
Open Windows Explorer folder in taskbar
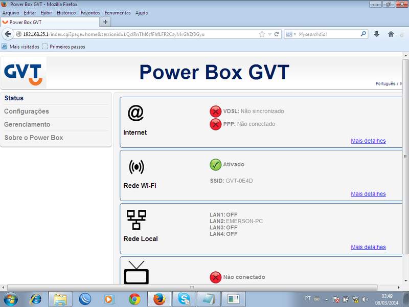pos(60,299)
